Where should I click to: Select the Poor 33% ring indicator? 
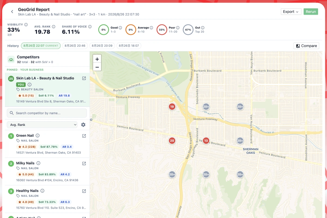point(162,30)
